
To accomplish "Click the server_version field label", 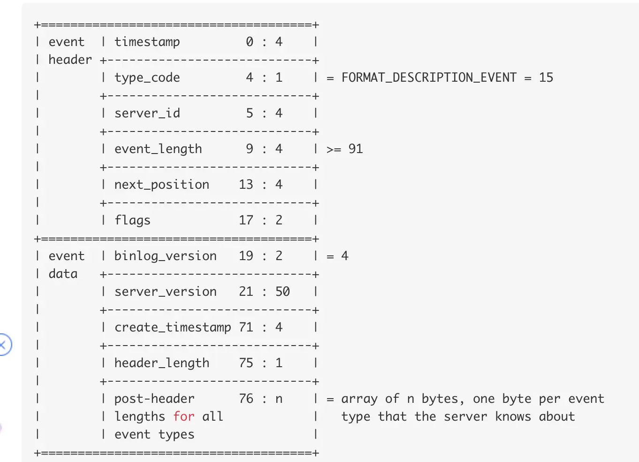I will [x=165, y=292].
